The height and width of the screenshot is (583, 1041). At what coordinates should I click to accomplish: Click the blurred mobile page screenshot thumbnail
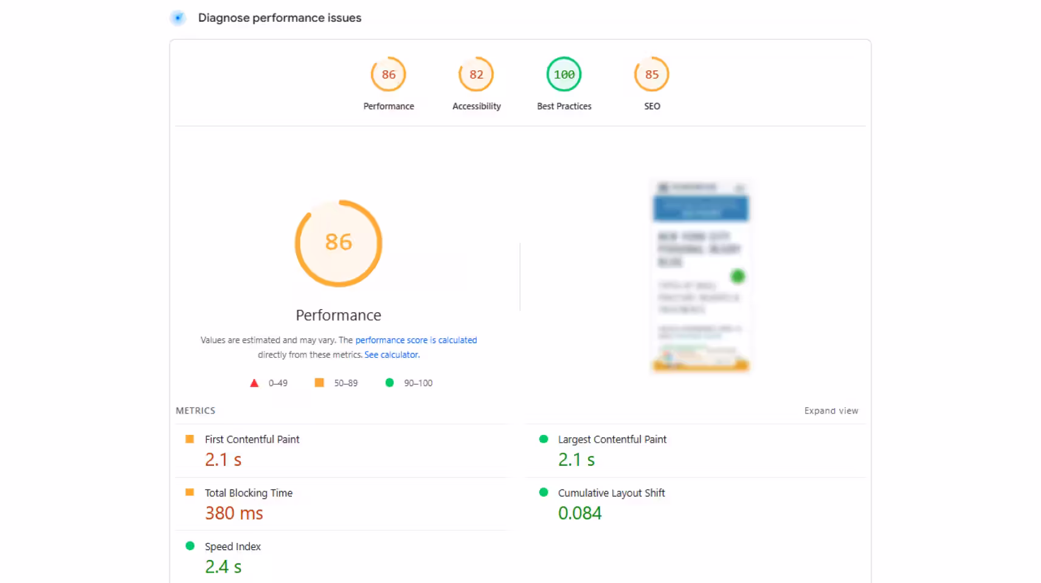[x=700, y=276]
